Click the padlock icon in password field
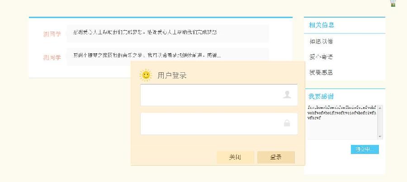Viewport: 407px width, 182px height. 287,123
